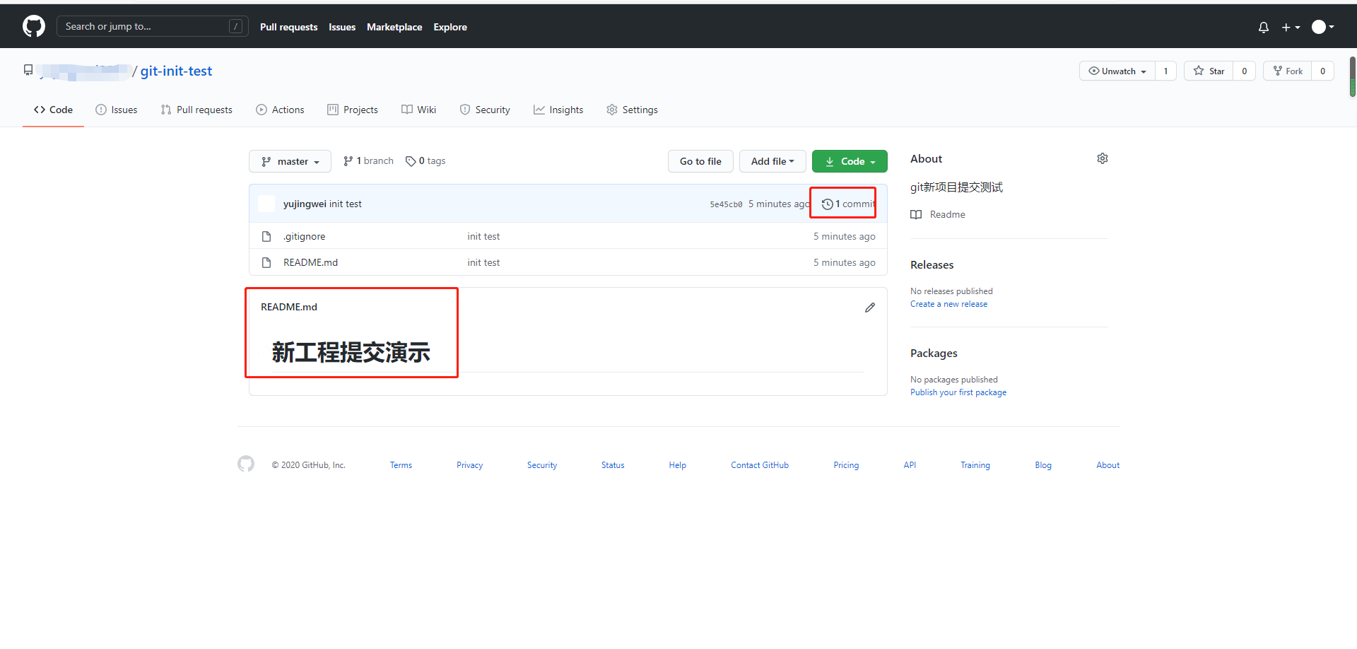Open the Actions tab

click(x=280, y=110)
